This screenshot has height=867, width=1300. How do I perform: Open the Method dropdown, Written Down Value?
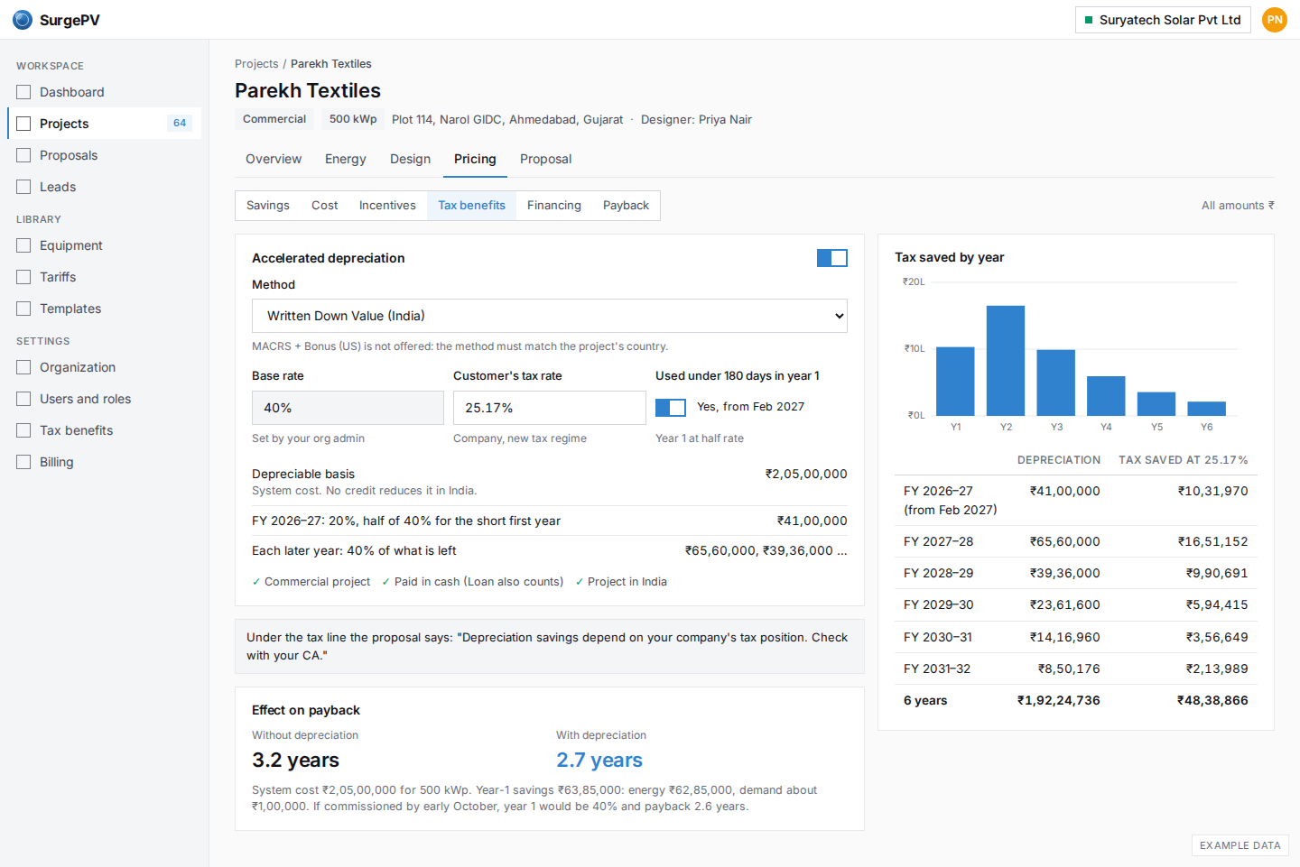[550, 316]
